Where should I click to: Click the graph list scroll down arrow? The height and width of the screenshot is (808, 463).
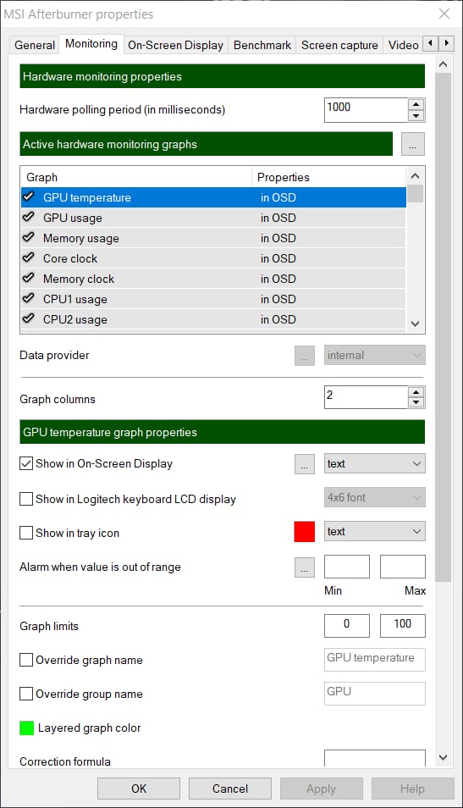[x=415, y=324]
